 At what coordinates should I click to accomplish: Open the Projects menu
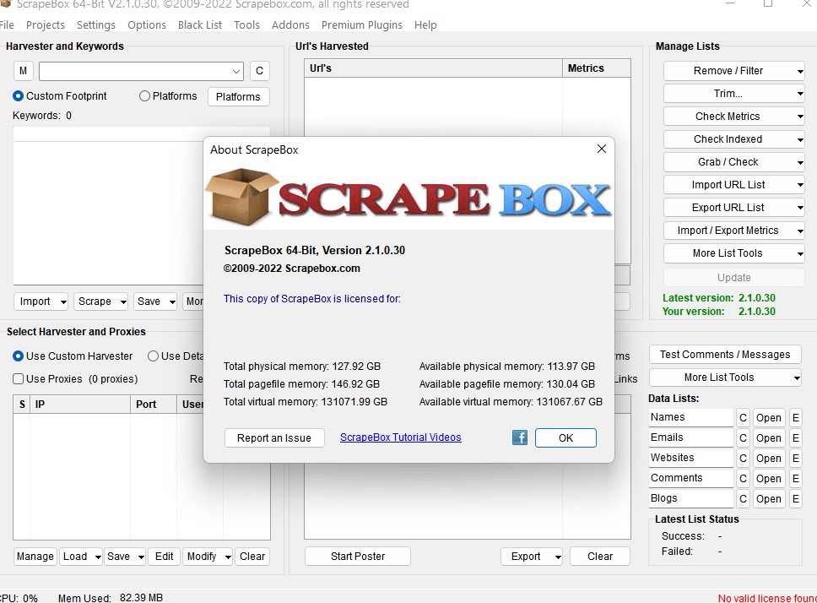tap(46, 25)
